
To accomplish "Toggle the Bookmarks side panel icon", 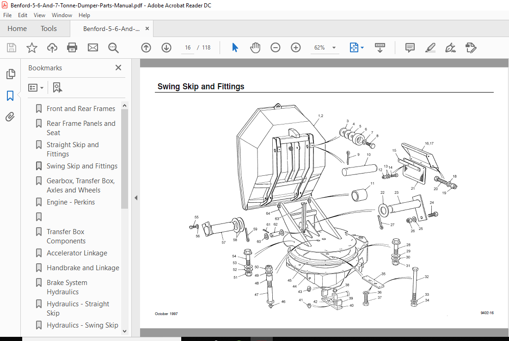I will [x=10, y=96].
